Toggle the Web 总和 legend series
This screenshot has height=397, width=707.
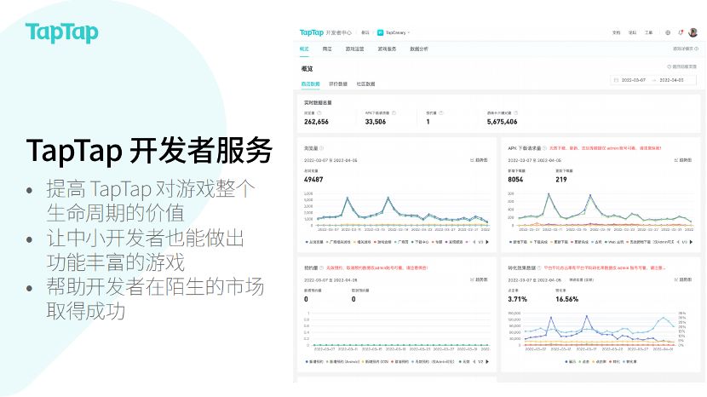pos(614,242)
